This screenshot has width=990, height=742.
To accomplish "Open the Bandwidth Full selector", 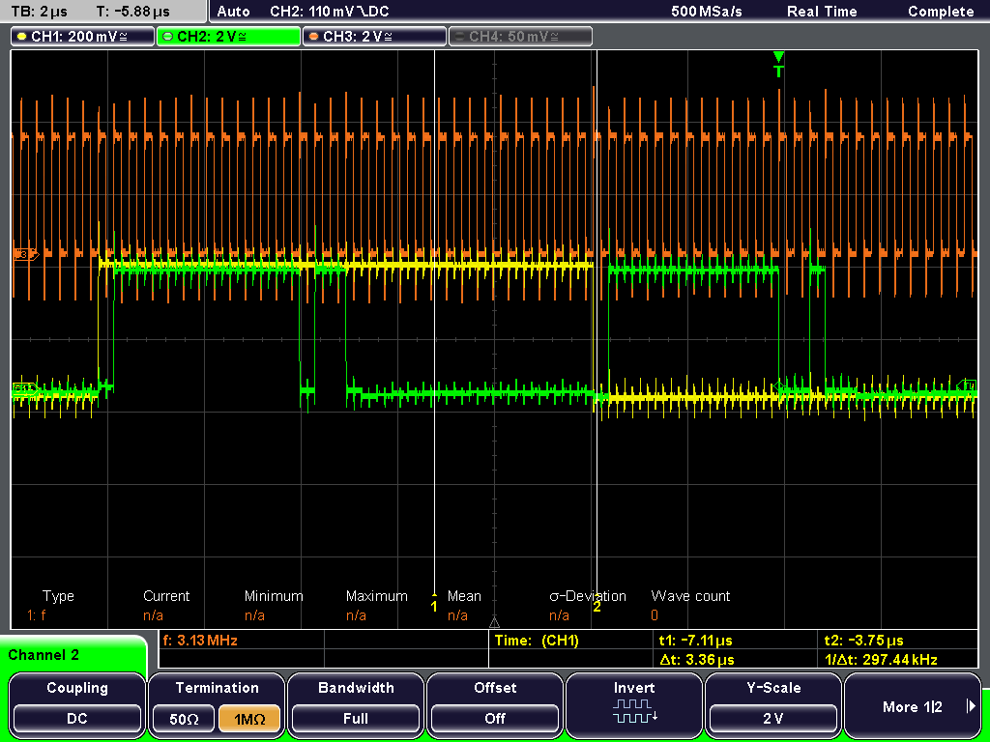I will [x=356, y=718].
